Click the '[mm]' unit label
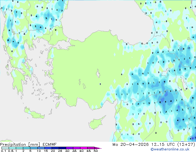Image resolution: width=196 pixels, height=152 pixels. coord(34,145)
